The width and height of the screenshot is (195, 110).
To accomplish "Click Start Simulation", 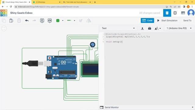I will point(167,20).
